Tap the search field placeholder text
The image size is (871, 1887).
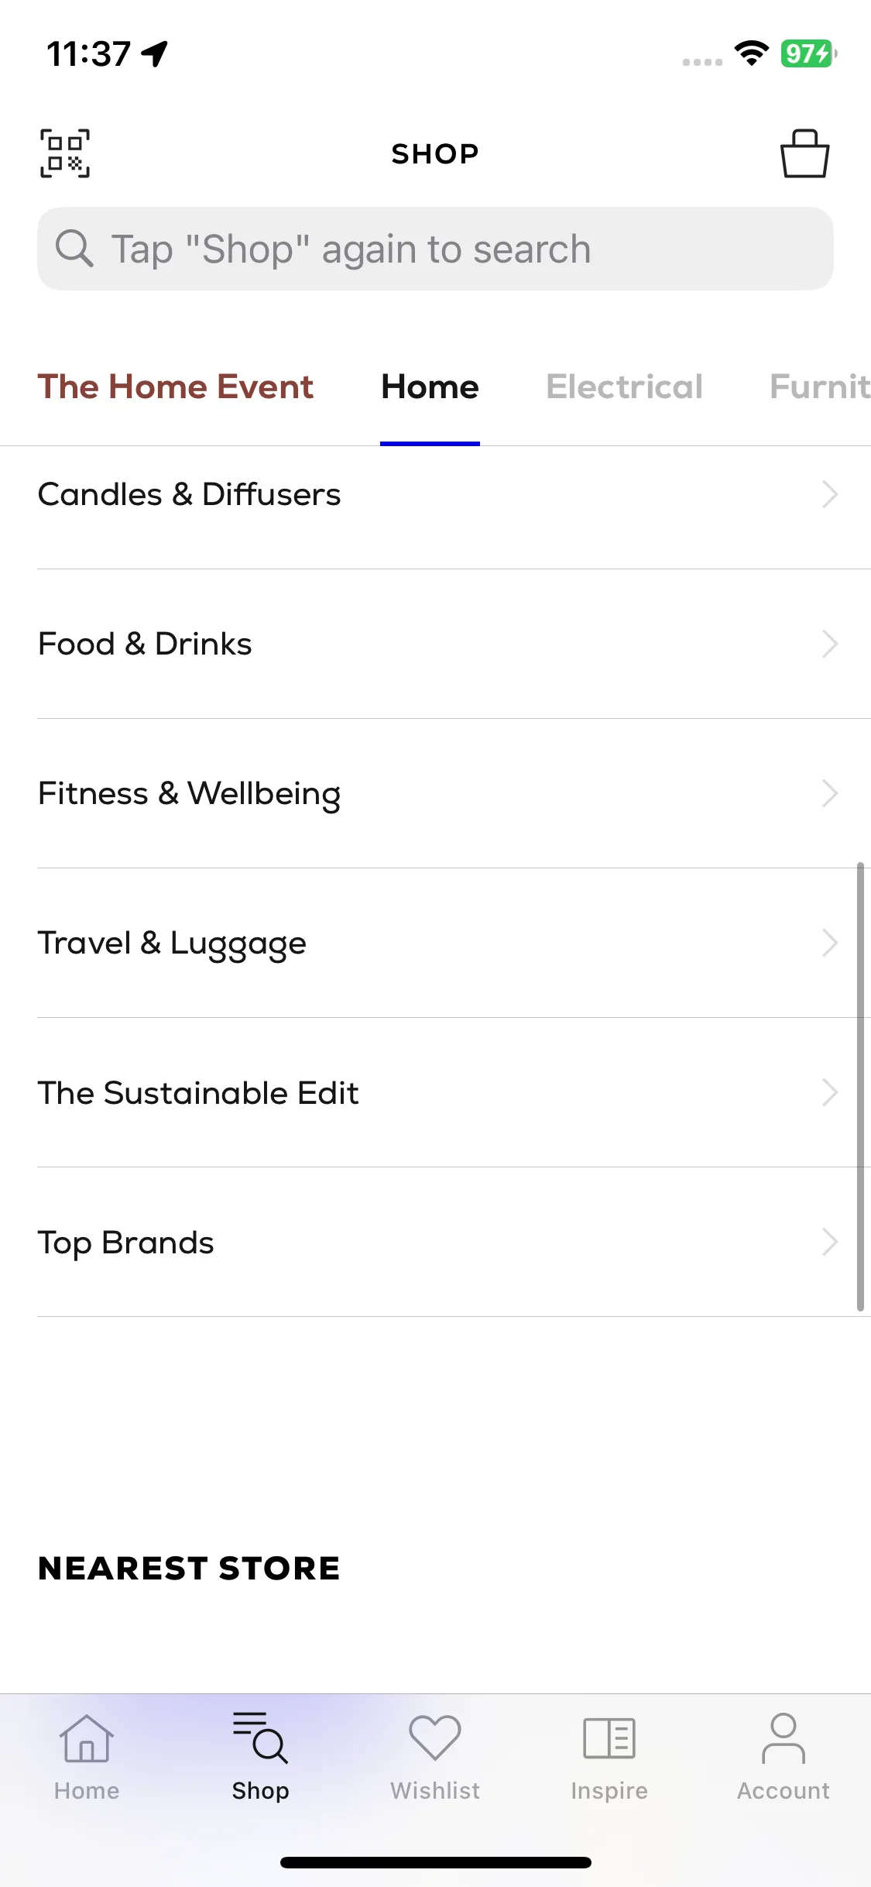pyautogui.click(x=351, y=249)
